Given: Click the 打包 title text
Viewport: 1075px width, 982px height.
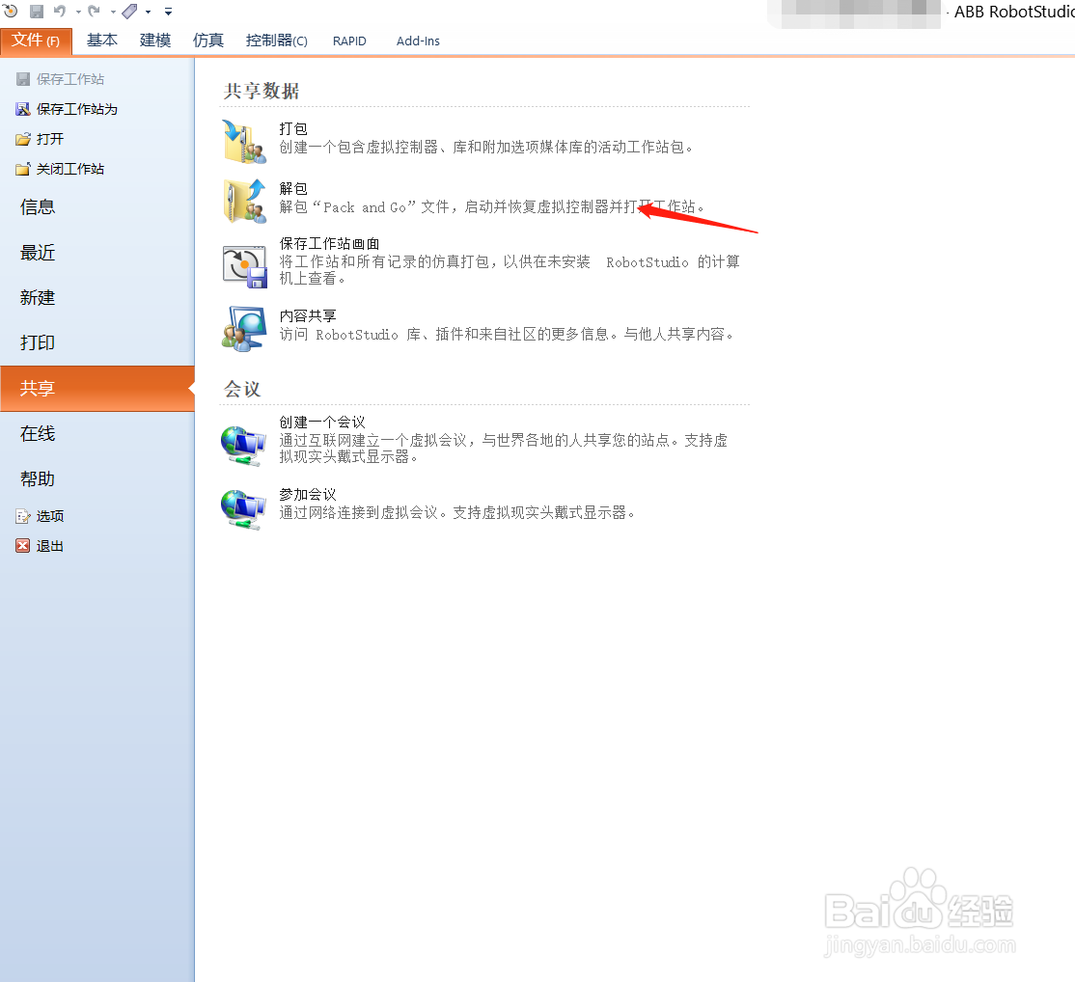Looking at the screenshot, I should click(x=293, y=129).
